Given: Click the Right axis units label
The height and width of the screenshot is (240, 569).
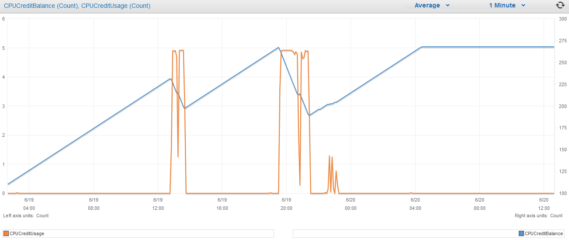Looking at the screenshot, I should coord(539,216).
